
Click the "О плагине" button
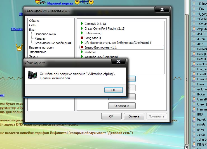click(122, 105)
